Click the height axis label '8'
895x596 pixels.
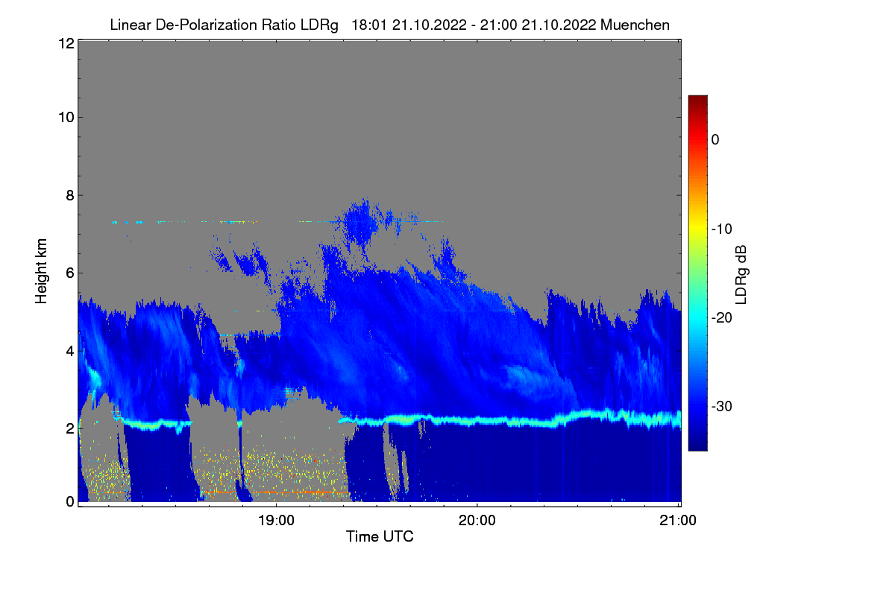[x=69, y=195]
